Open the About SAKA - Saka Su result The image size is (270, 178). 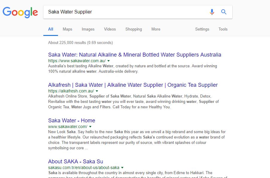pyautogui.click(x=76, y=162)
